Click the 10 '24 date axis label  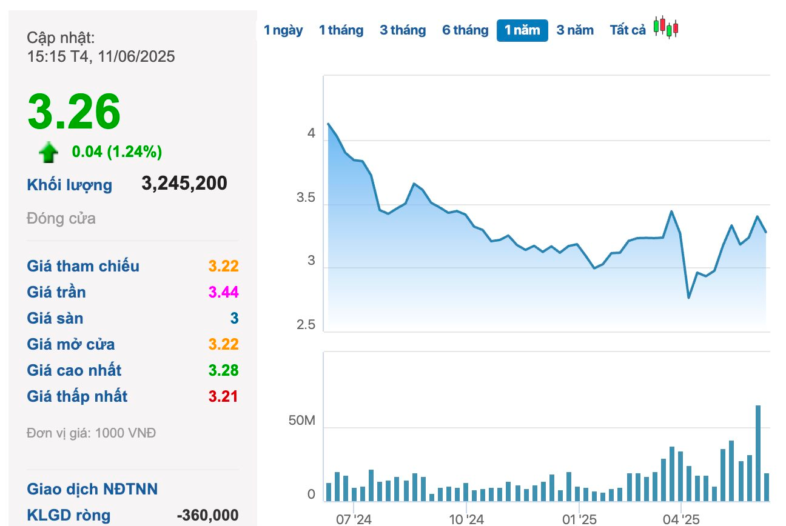pos(466,519)
